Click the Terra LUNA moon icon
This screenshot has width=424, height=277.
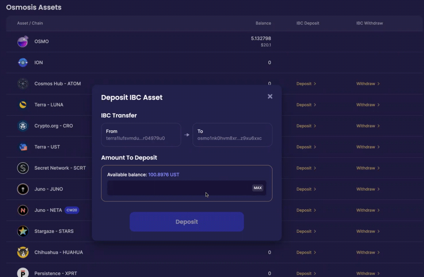(23, 105)
